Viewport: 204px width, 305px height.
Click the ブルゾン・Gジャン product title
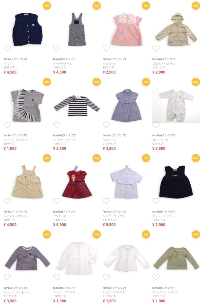pyautogui.click(x=164, y=64)
